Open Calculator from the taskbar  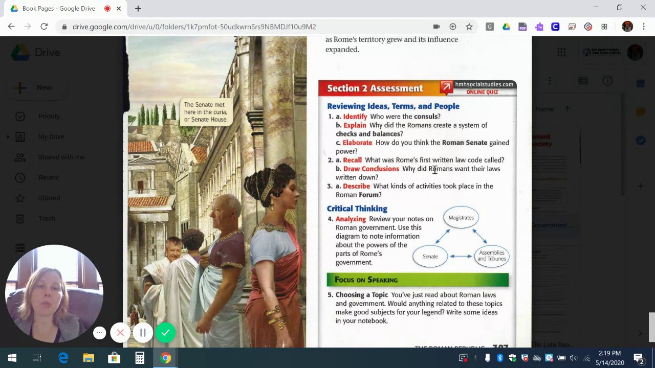coord(140,358)
